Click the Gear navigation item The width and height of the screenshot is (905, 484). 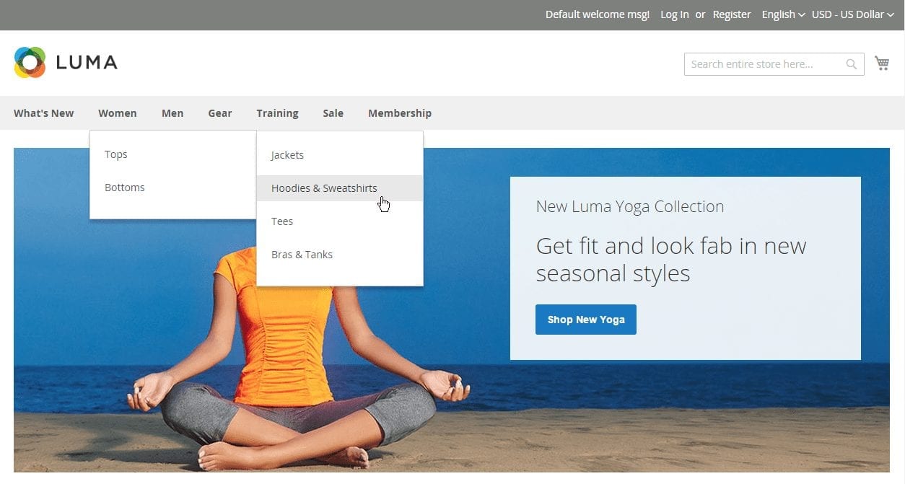tap(220, 113)
